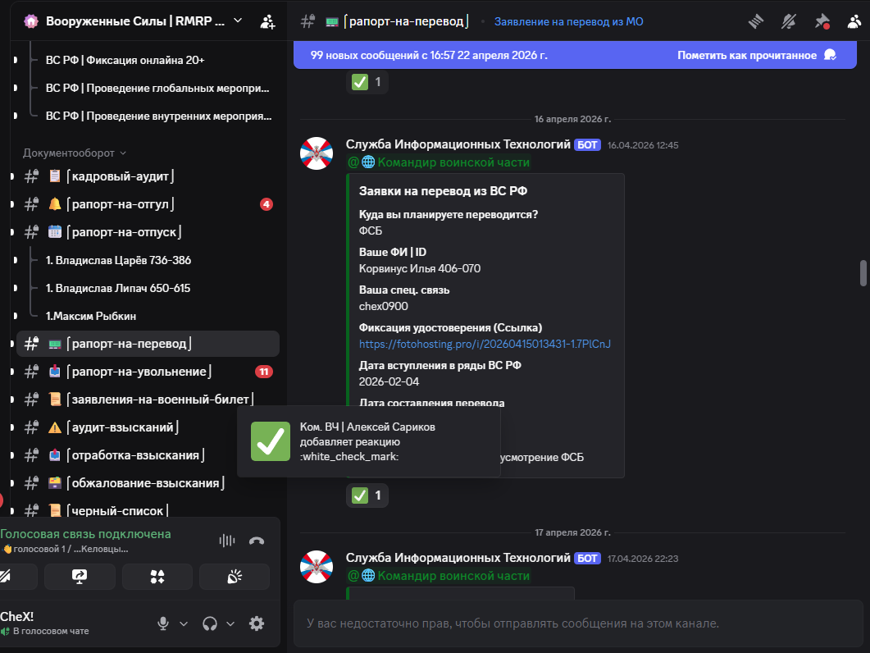Open microphone input options arrow
Viewport: 870px width, 653px height.
click(184, 623)
